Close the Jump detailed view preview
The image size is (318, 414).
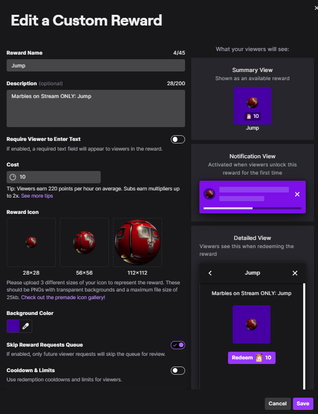coord(294,273)
